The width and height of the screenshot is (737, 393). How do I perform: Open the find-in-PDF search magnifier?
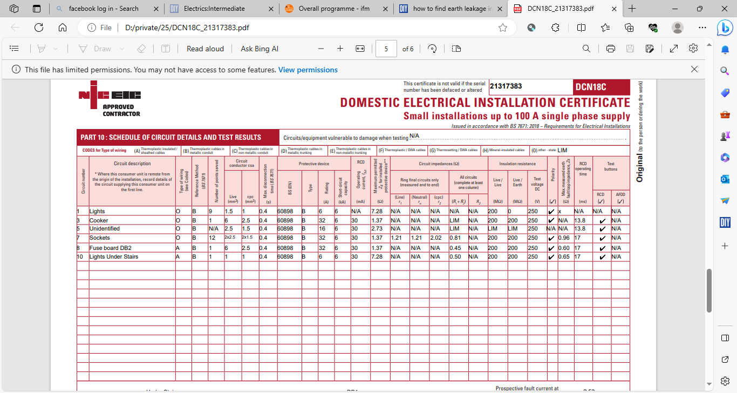point(586,49)
